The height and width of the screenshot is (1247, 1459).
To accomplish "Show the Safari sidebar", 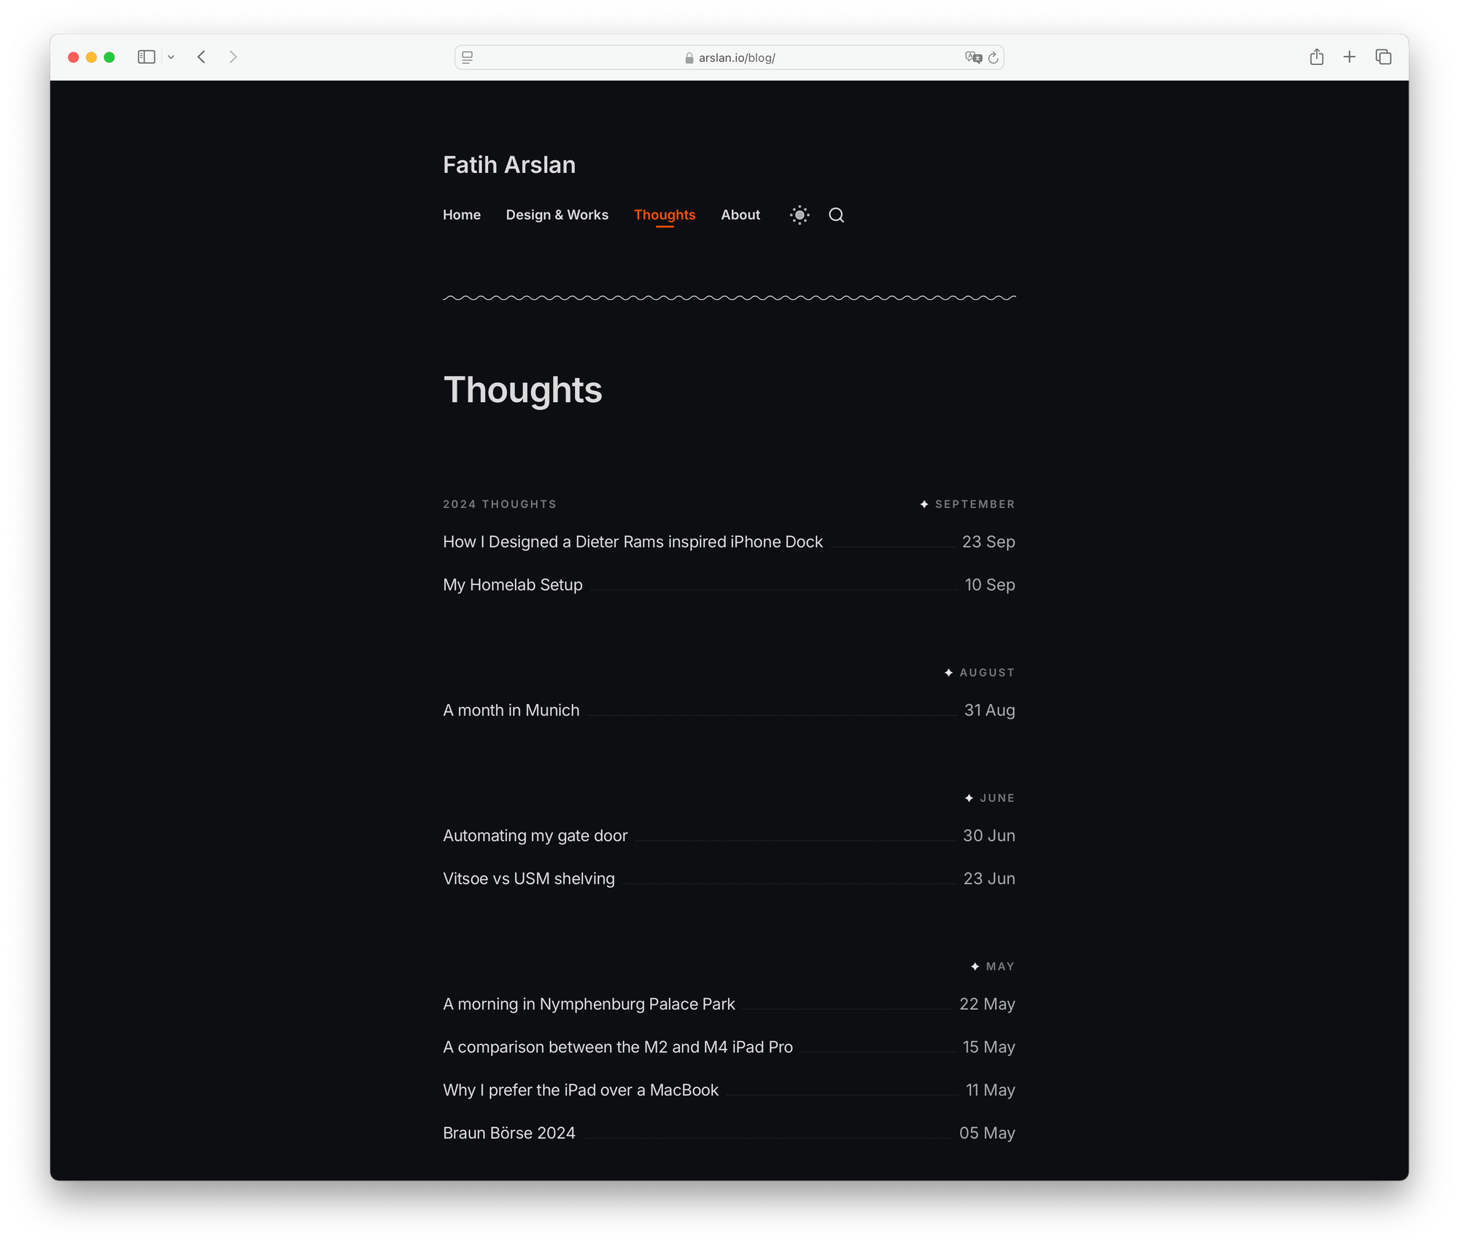I will tap(146, 57).
